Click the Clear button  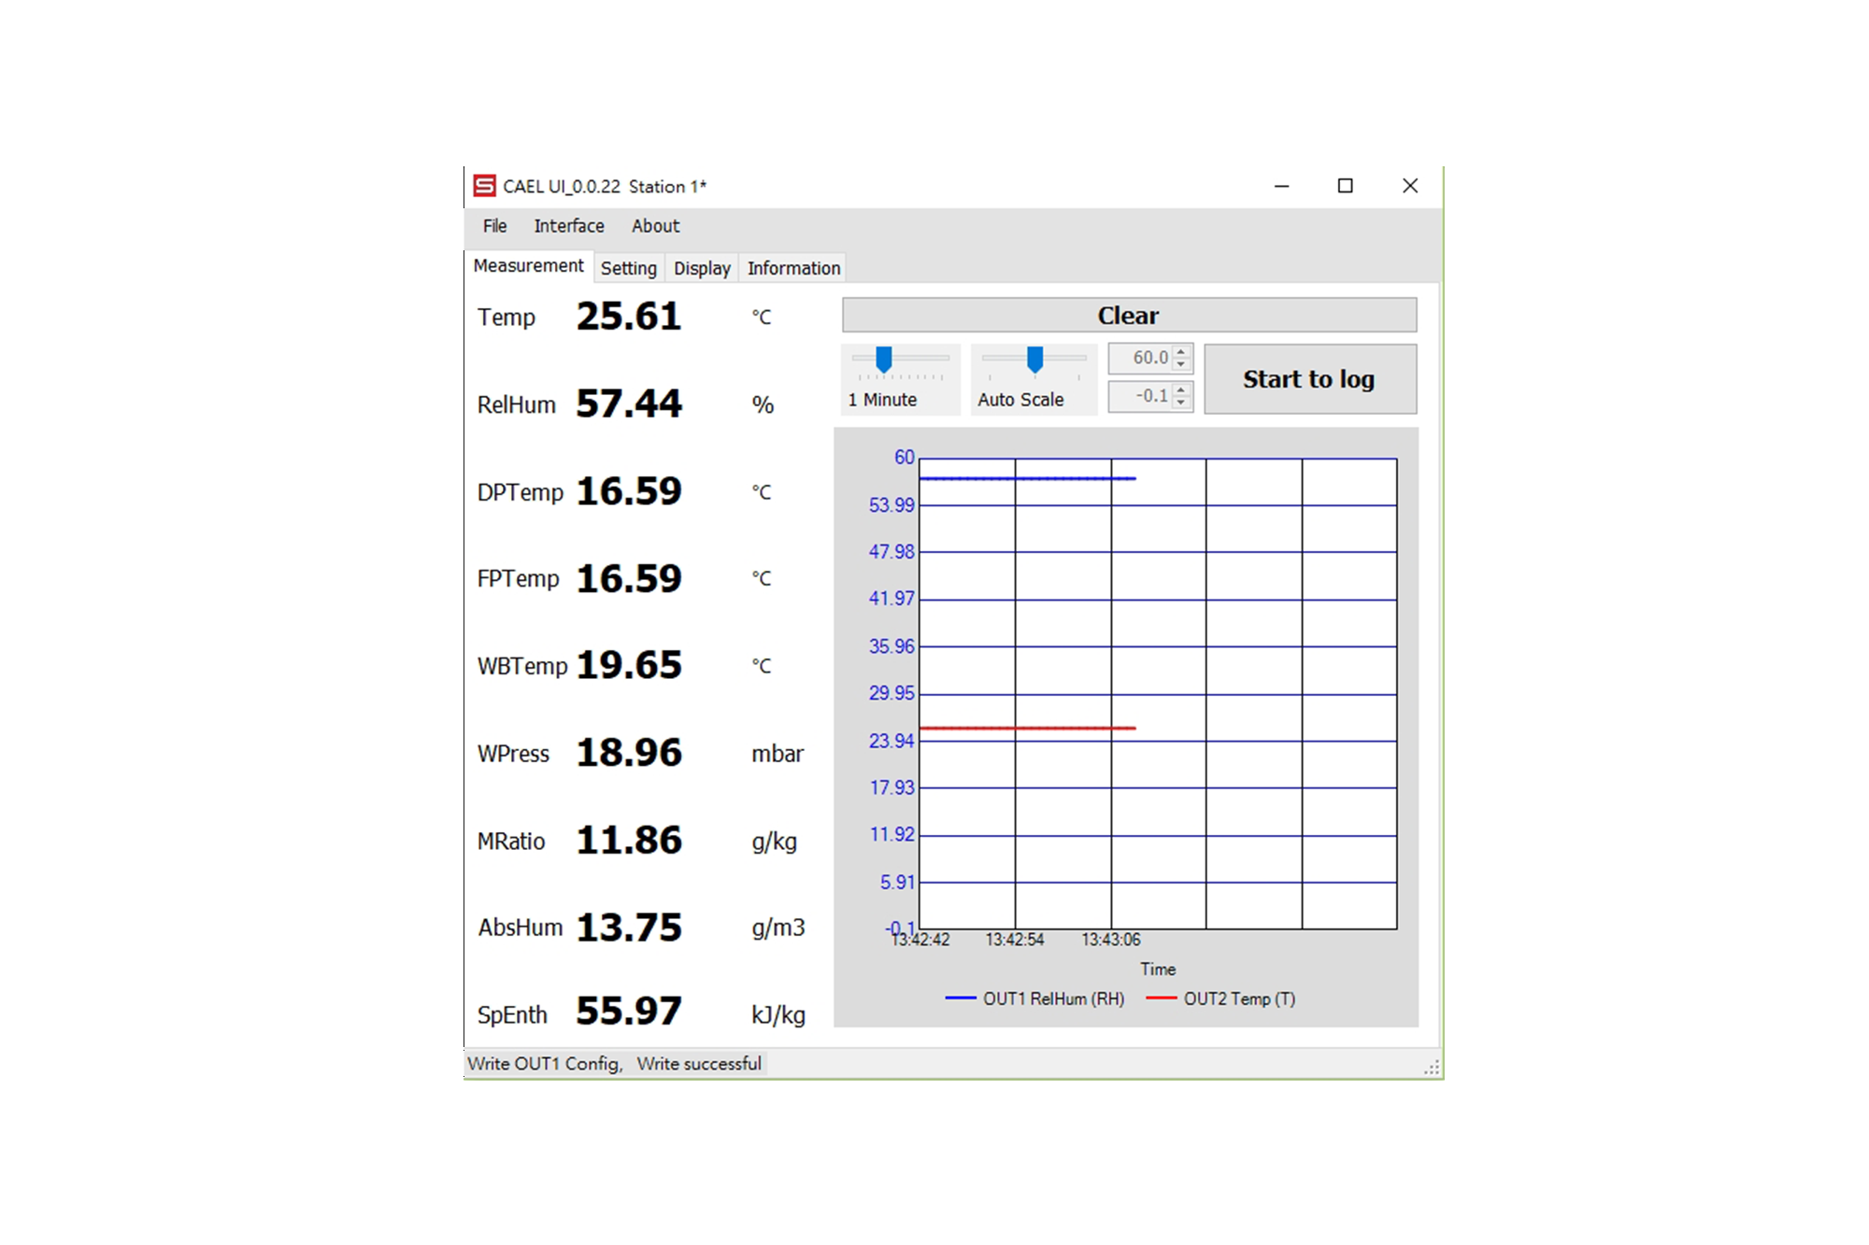point(1129,316)
